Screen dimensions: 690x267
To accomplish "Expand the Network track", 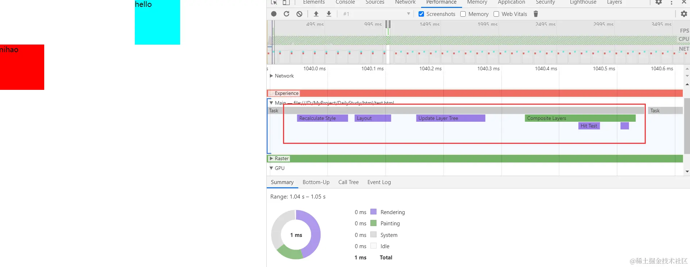I will tap(271, 76).
